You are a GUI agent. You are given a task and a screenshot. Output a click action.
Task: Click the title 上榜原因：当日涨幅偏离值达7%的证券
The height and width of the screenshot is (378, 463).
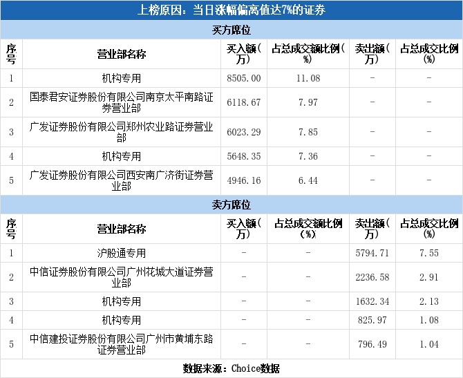coord(231,10)
